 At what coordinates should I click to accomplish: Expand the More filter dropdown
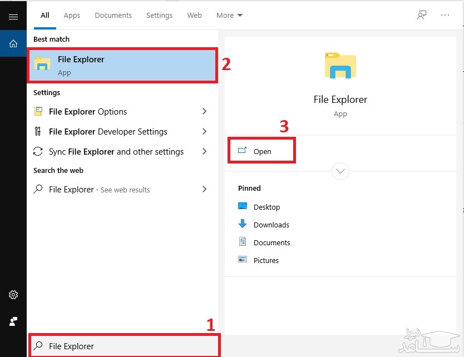(229, 16)
